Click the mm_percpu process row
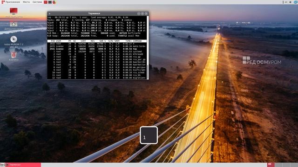This screenshot has height=167, width=298. click(97, 67)
